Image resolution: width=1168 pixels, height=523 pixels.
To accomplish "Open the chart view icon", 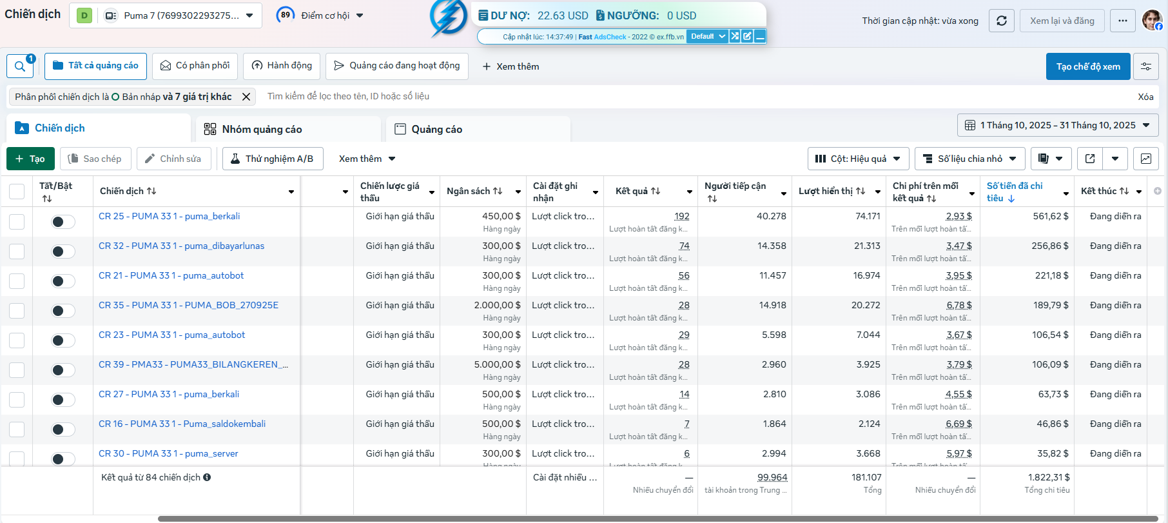I will point(1146,159).
